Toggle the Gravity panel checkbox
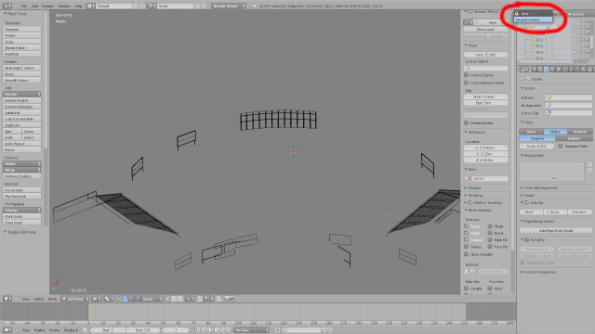 click(x=527, y=202)
